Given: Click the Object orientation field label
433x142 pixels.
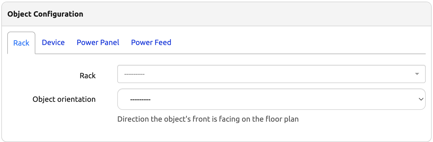Looking at the screenshot, I should (x=64, y=99).
